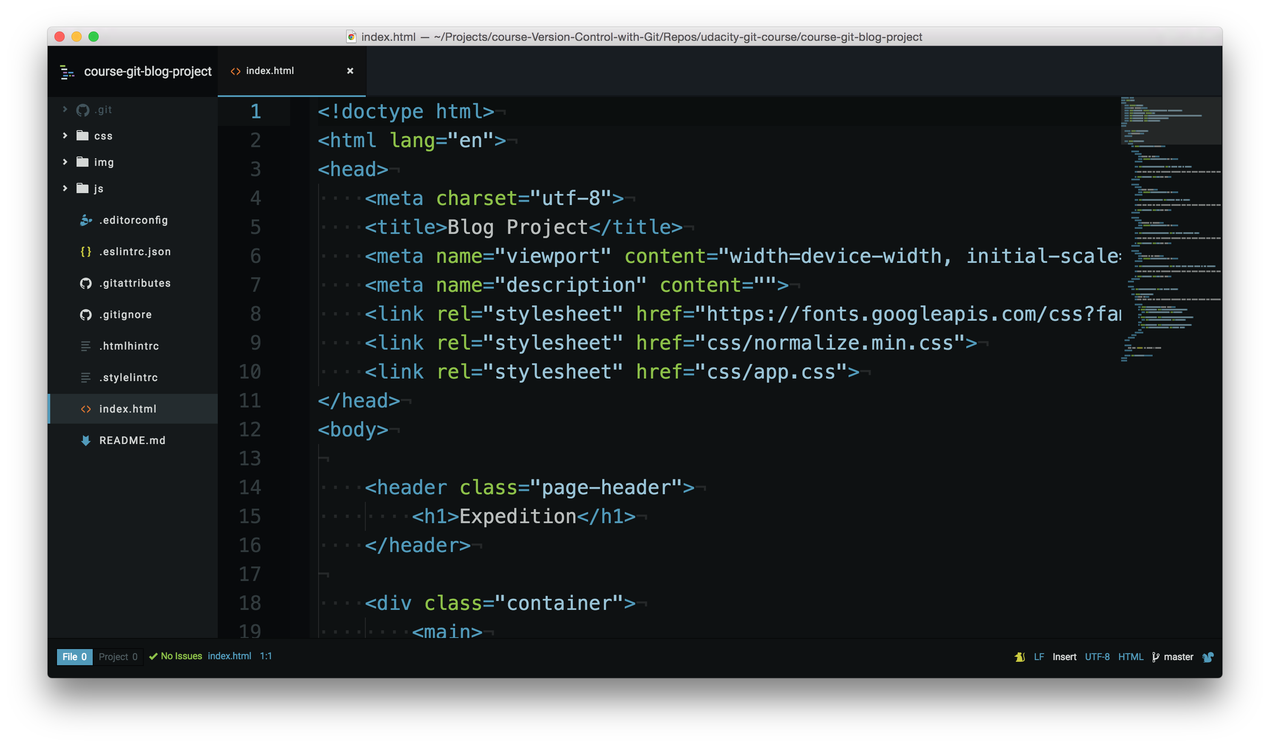Toggle Project issues filter in linter bar

click(118, 657)
